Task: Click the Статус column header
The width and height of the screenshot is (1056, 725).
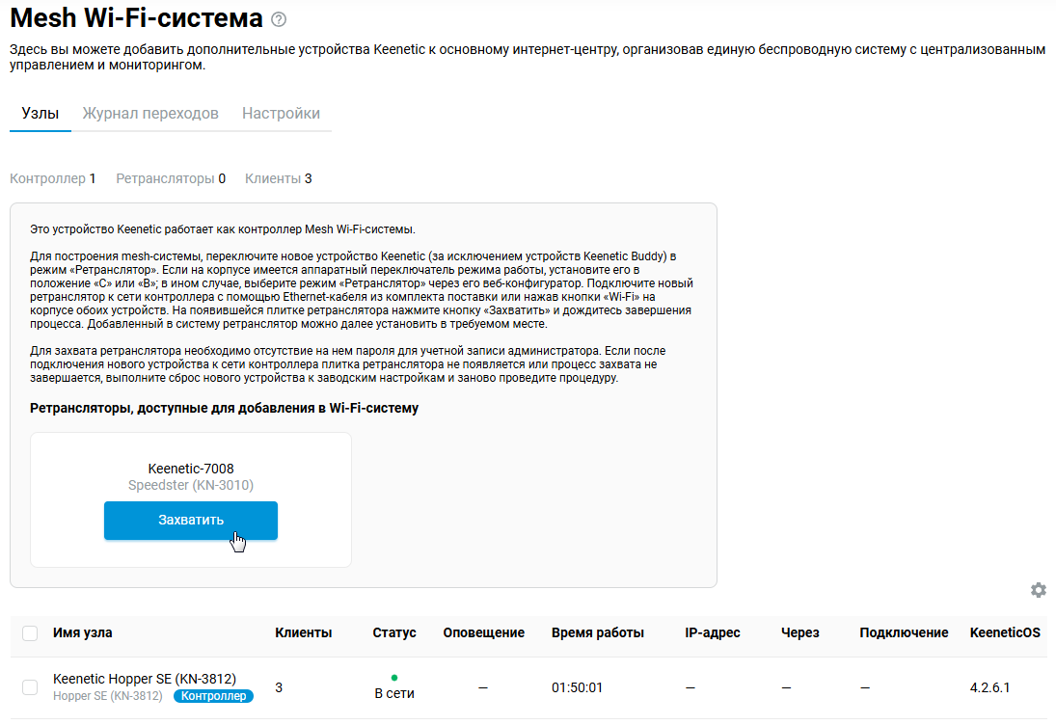Action: [394, 633]
